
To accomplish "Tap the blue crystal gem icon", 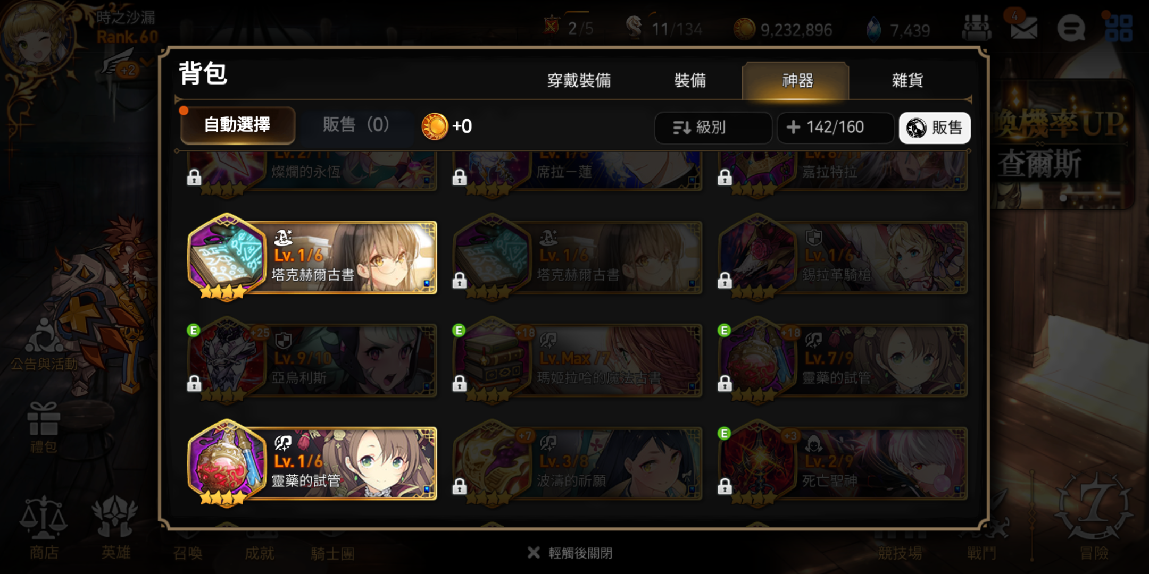I will [x=874, y=30].
